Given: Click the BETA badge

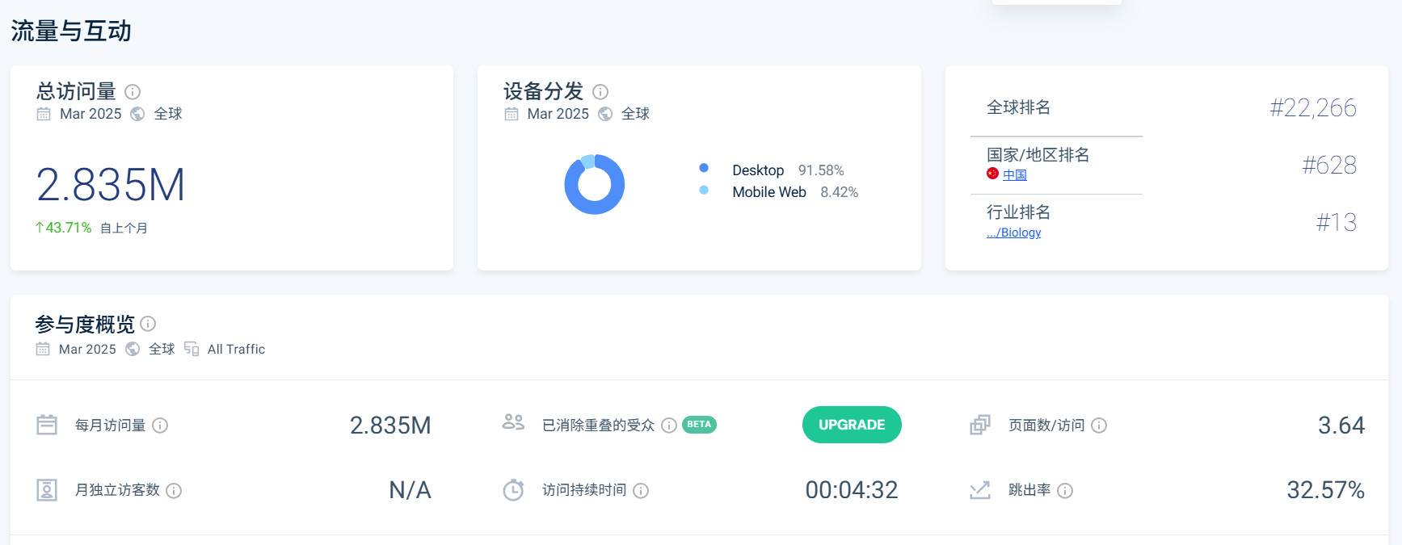Looking at the screenshot, I should (699, 425).
